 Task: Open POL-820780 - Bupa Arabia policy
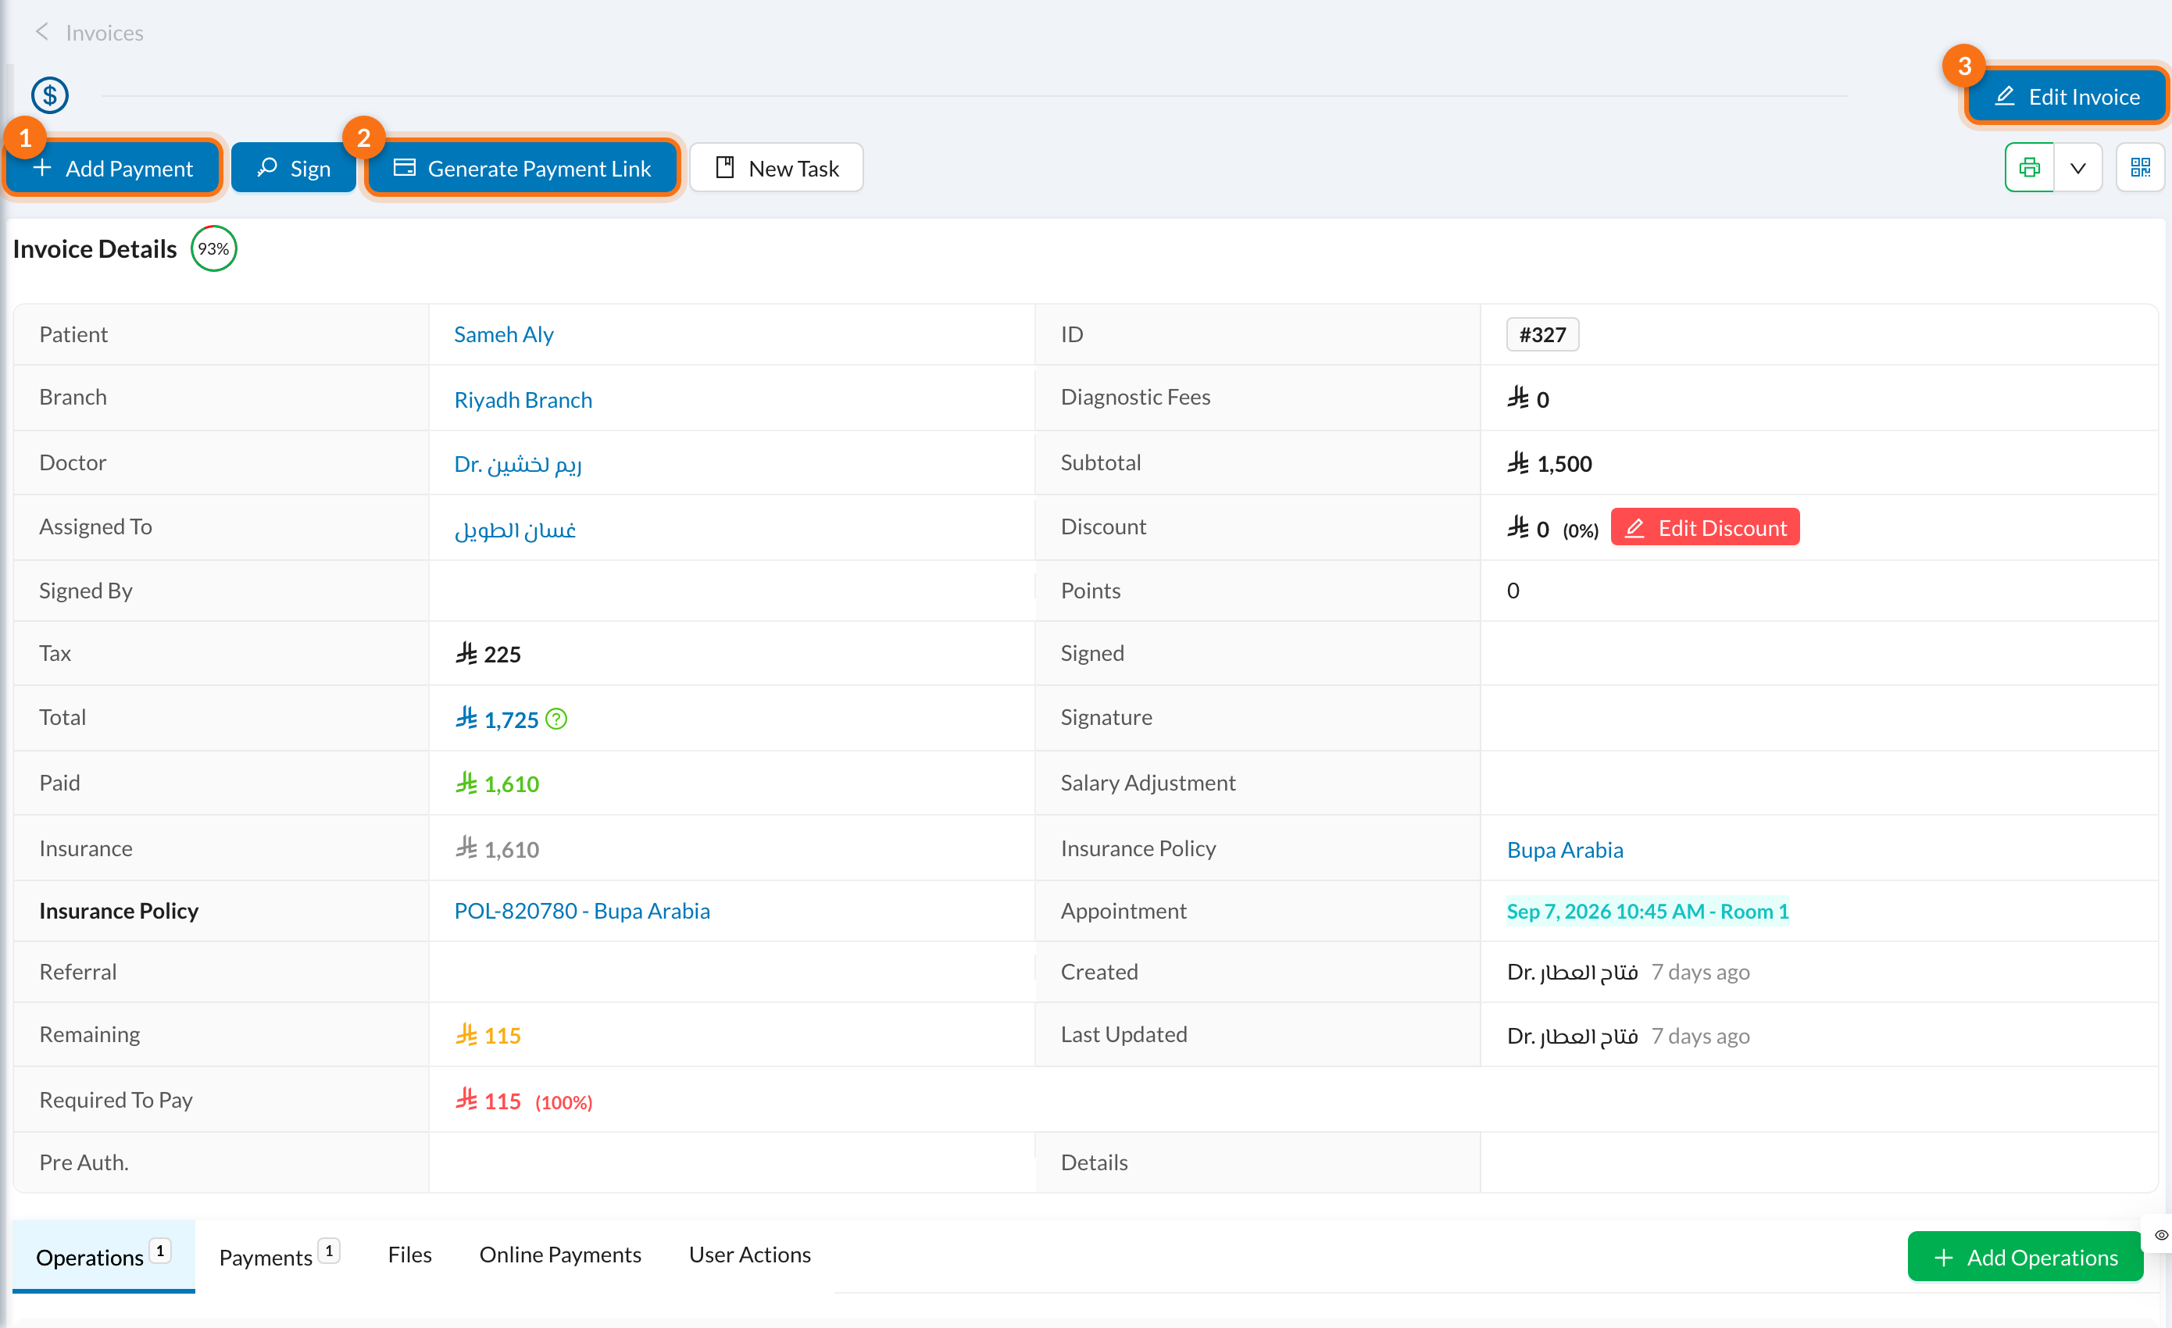click(x=582, y=910)
